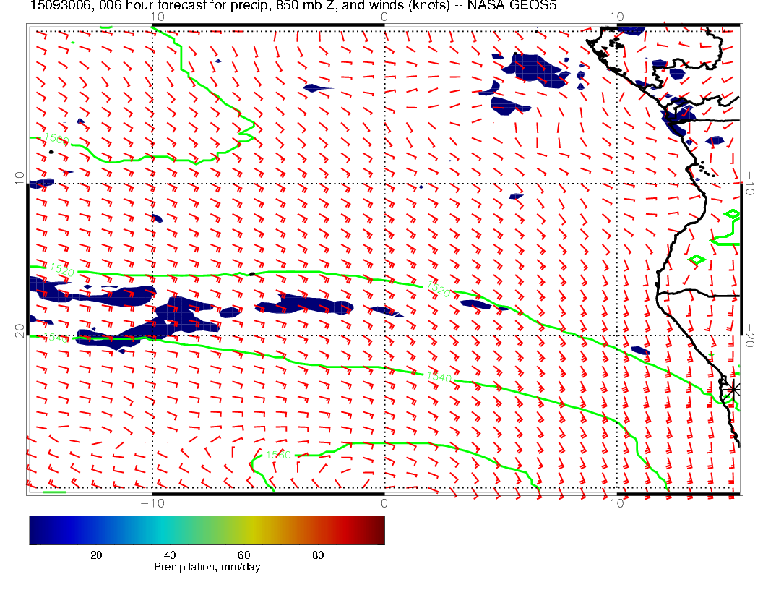Viewport: 763px width, 590px height.
Task: Click the '10' longitude label on bottom axis
Action: (616, 503)
